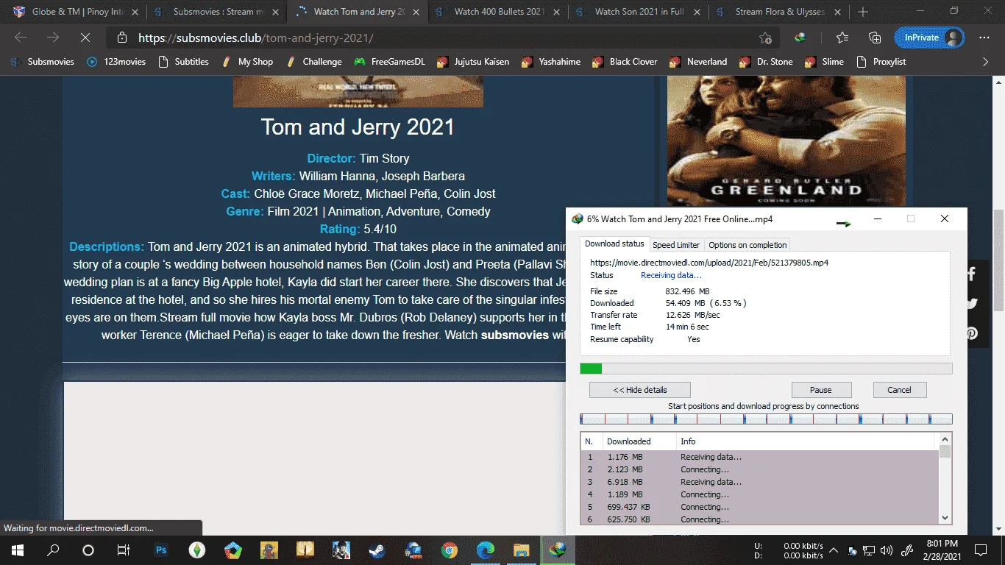Viewport: 1005px width, 565px height.
Task: Share page on Facebook sidebar icon
Action: (x=972, y=274)
